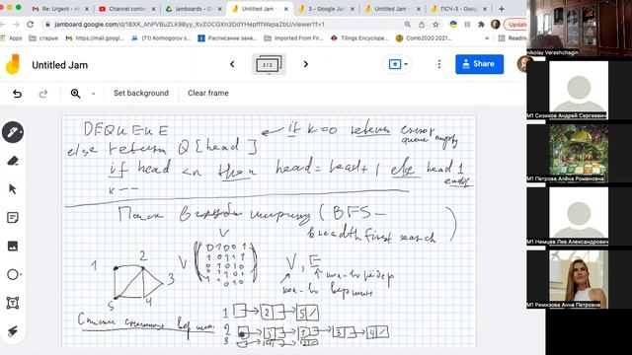The width and height of the screenshot is (632, 355).
Task: Select the Eraser tool
Action: tap(13, 161)
